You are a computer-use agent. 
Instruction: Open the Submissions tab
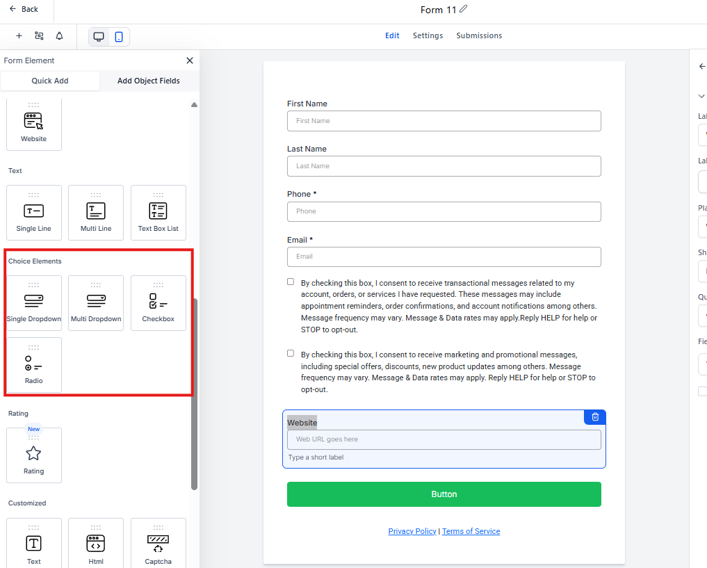[479, 35]
